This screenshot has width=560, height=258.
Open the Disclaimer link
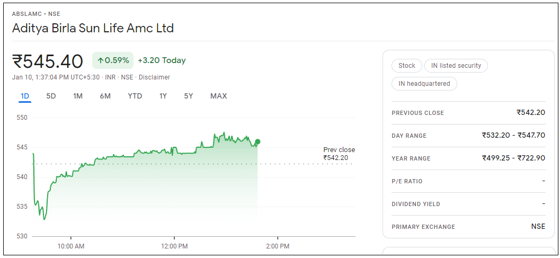[154, 77]
